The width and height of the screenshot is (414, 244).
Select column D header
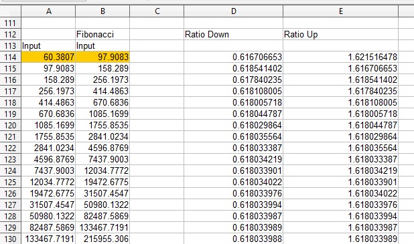pyautogui.click(x=233, y=11)
